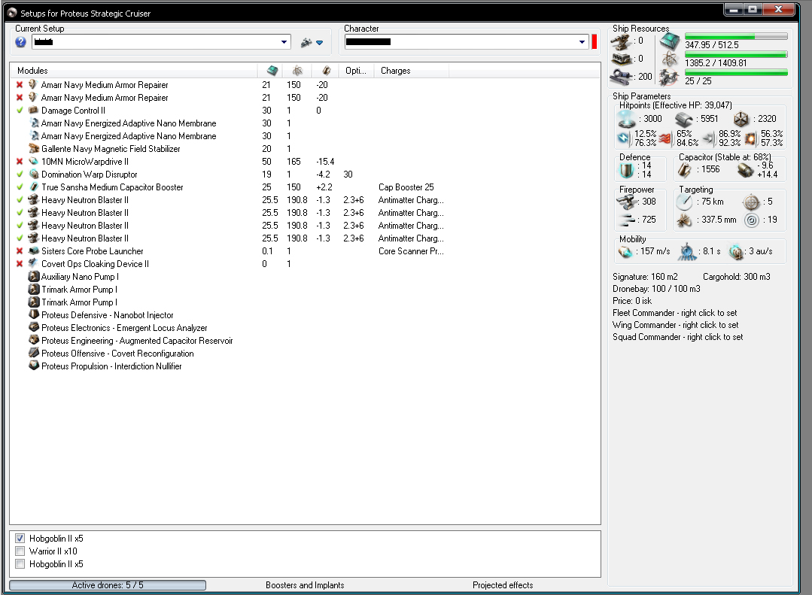Click the capacitor capacity icon showing 1556

[x=684, y=170]
